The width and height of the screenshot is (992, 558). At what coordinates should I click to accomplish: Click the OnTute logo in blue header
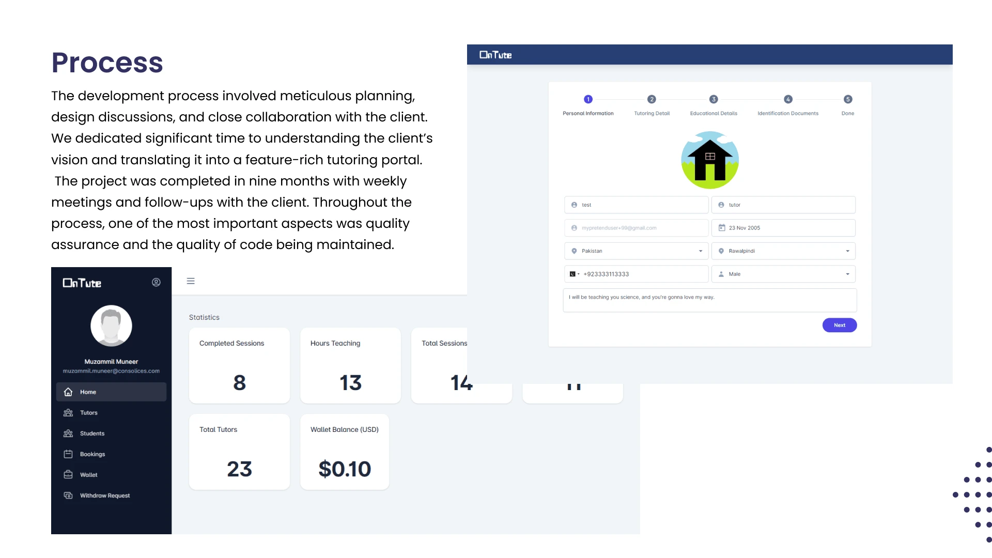tap(495, 55)
